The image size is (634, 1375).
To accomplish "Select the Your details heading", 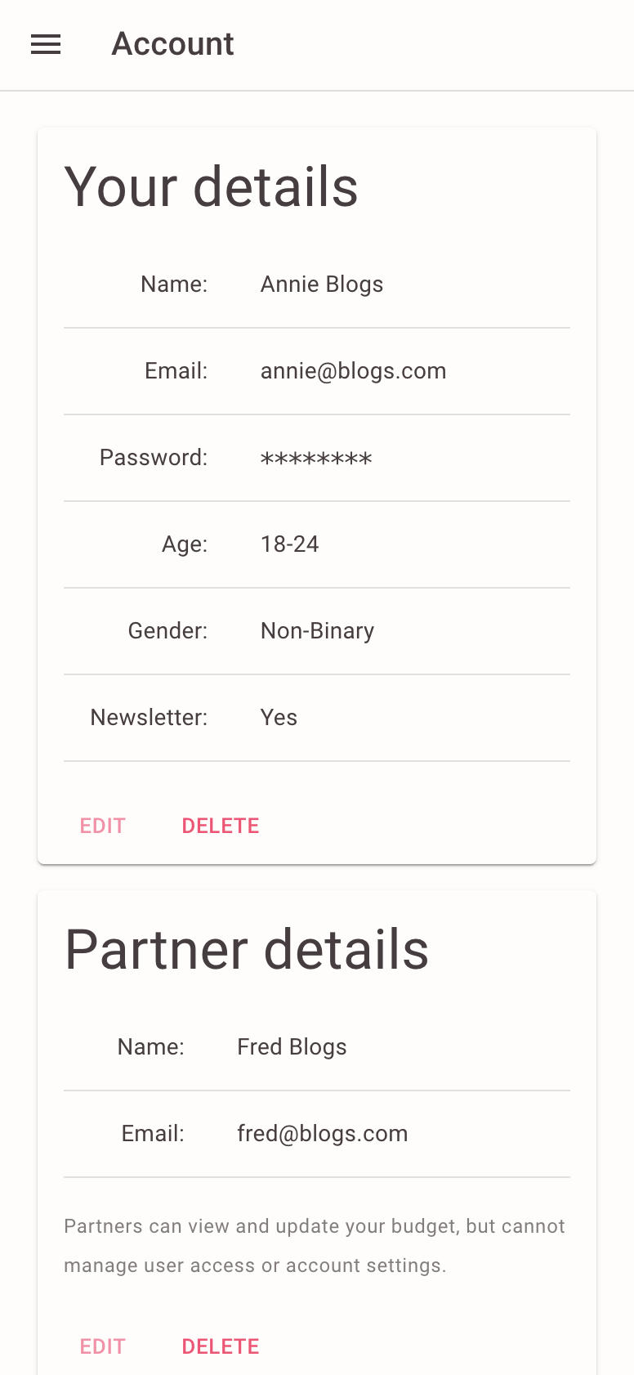I will [x=211, y=187].
